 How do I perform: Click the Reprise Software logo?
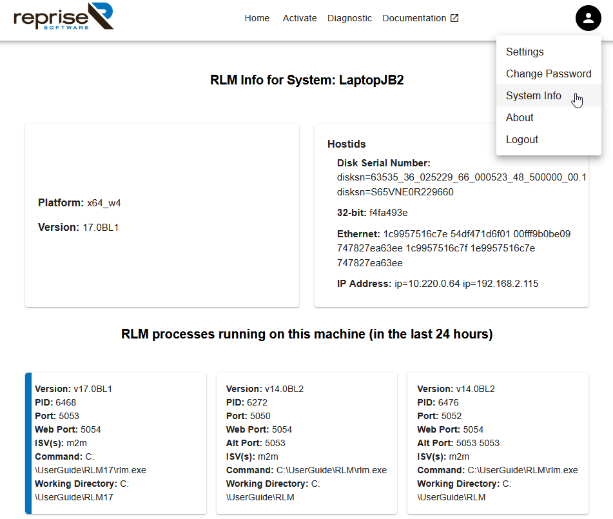[x=63, y=17]
